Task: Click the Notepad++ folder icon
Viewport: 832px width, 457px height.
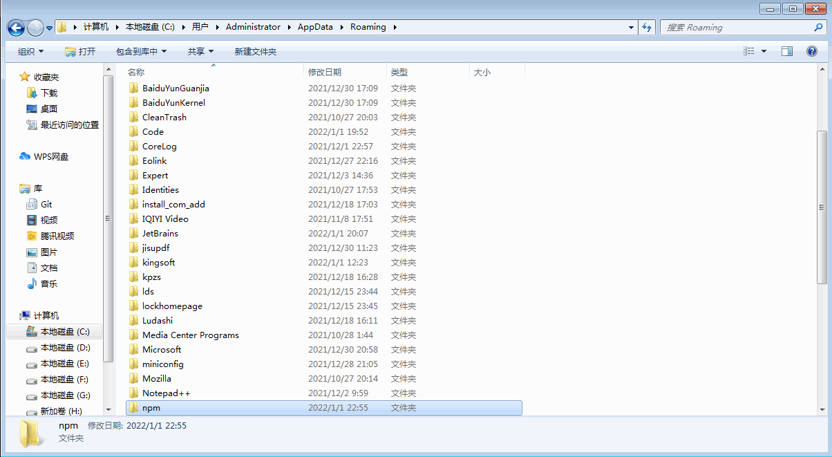Action: click(134, 393)
